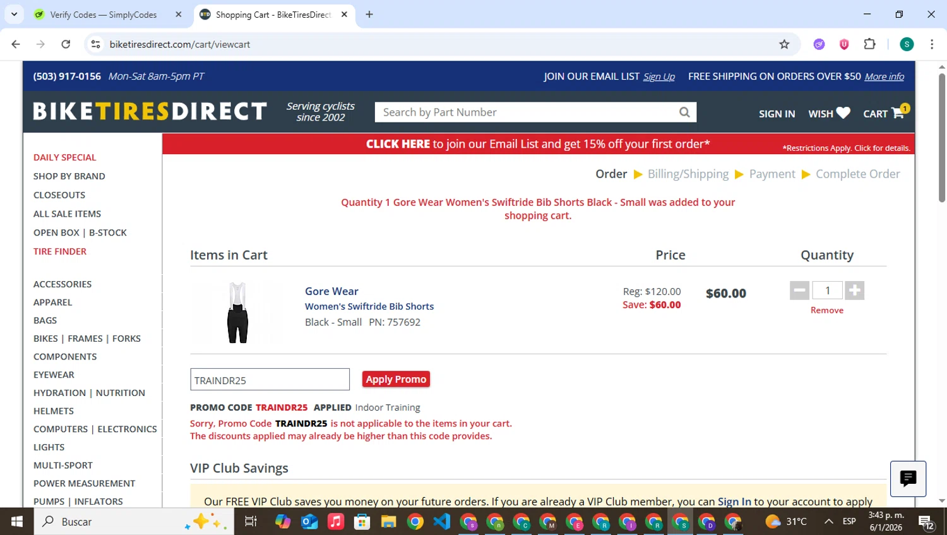Show hidden system tray icons
Viewport: 947px width, 535px height.
(829, 522)
